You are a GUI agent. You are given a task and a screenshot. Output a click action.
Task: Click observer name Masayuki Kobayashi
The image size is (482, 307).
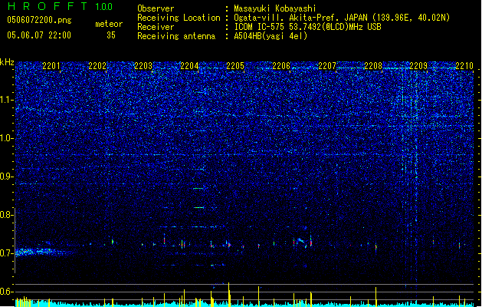275,8
